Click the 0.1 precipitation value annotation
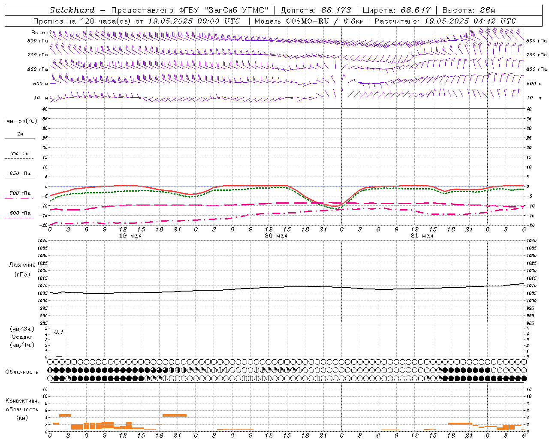This screenshot has width=549, height=439. [x=59, y=332]
